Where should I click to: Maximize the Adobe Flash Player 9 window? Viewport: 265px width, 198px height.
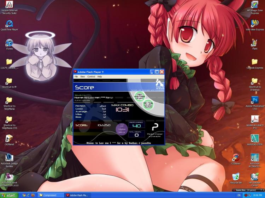[157, 72]
